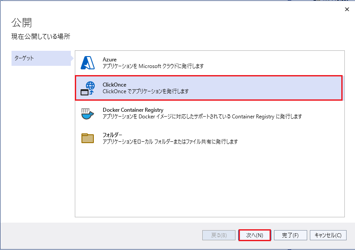Click the Azure logo icon
The image size is (355, 250).
[87, 63]
